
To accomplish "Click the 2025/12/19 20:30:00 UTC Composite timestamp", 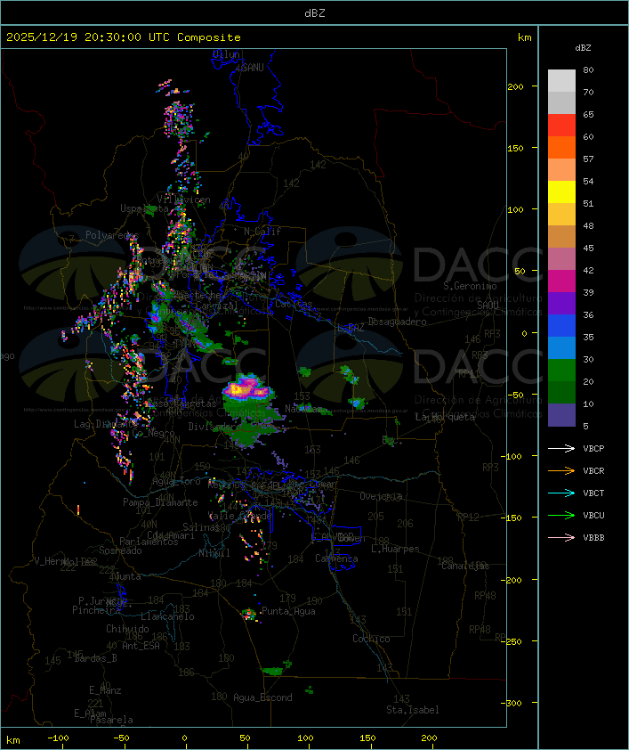I will [x=124, y=37].
